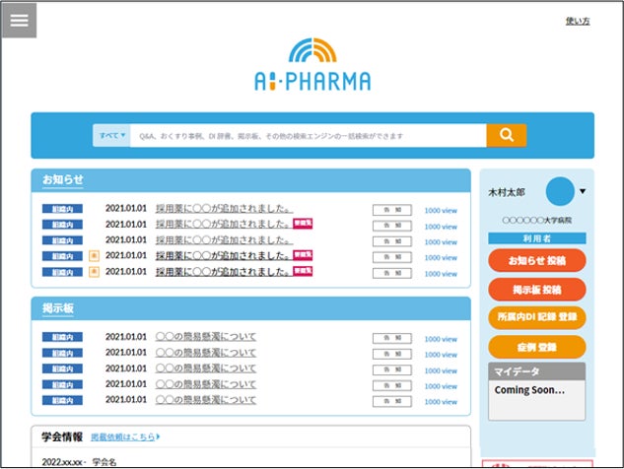
Task: Click the AI-PHARMA logo
Action: pos(312,64)
